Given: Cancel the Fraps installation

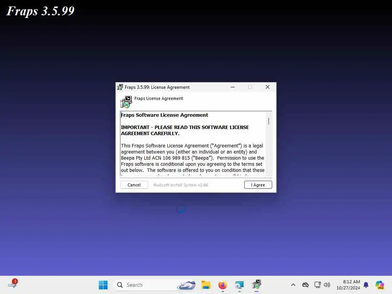Looking at the screenshot, I should (134, 185).
